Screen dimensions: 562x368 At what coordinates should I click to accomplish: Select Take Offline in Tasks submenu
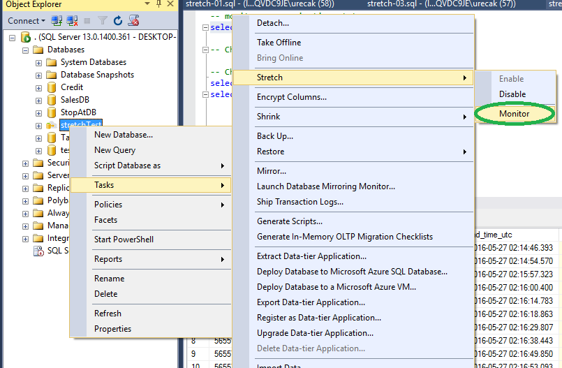click(x=353, y=43)
